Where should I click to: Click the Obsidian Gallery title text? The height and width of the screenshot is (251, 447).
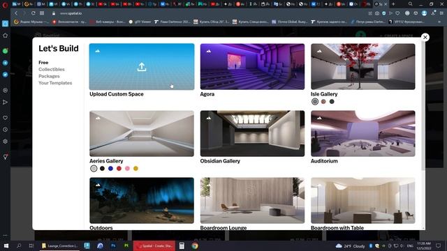tap(220, 161)
